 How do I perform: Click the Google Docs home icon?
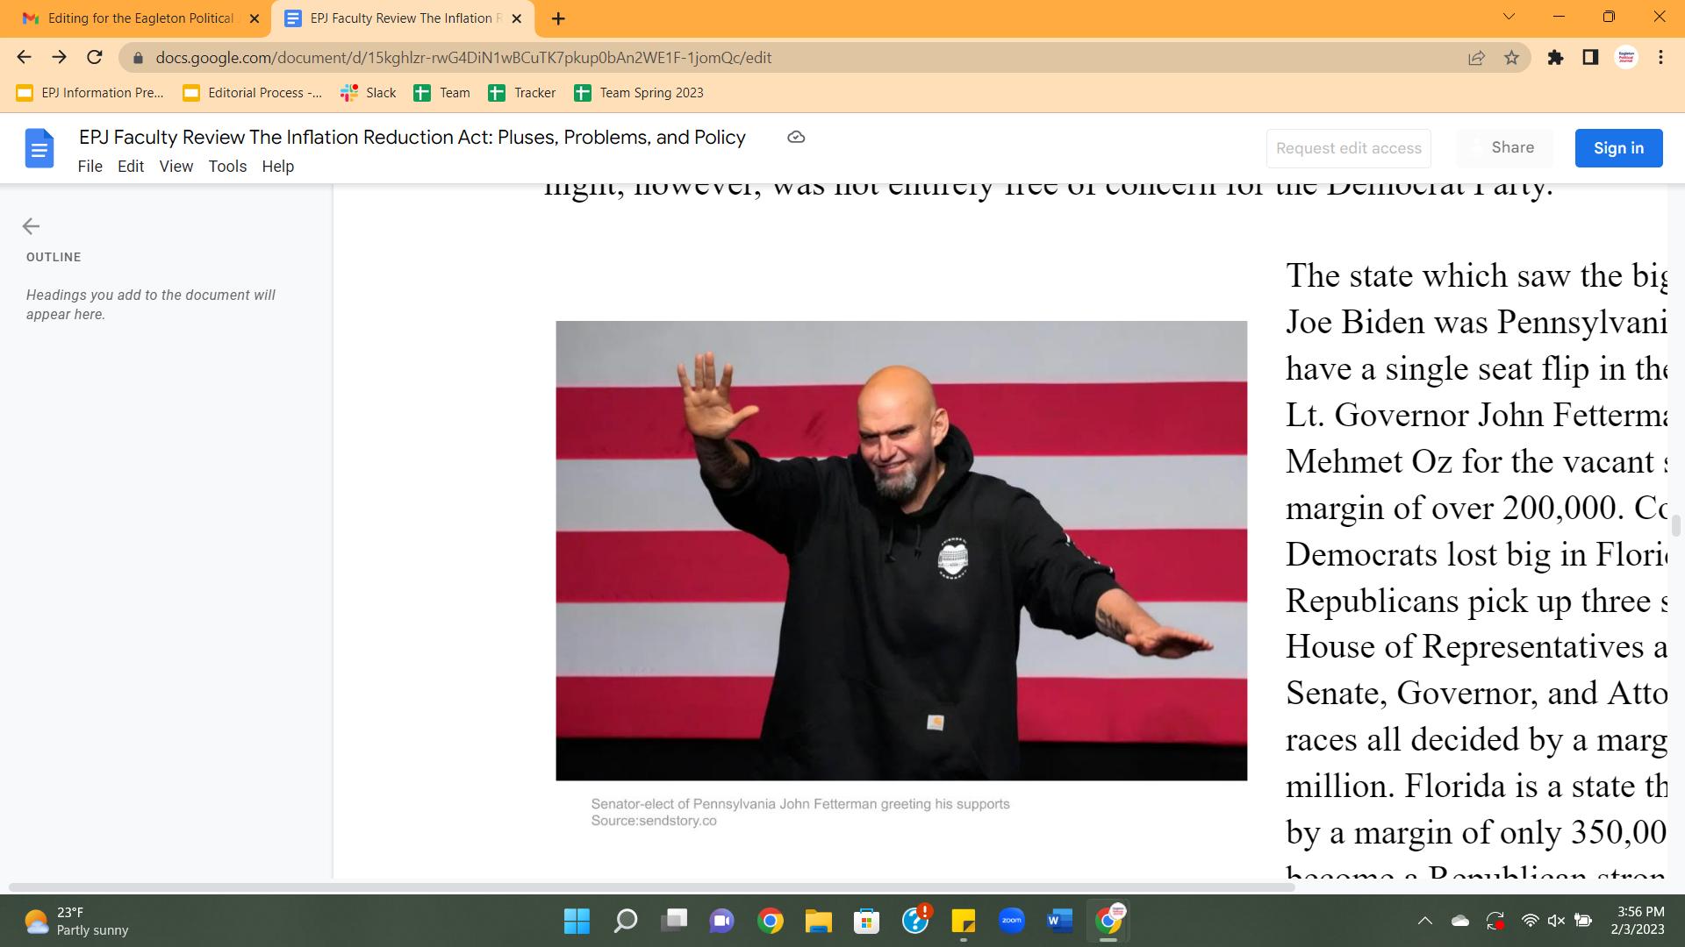click(39, 148)
